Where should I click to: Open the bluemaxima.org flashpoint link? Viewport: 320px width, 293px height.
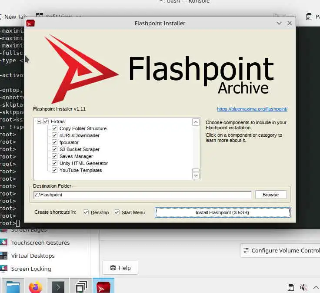click(x=252, y=109)
